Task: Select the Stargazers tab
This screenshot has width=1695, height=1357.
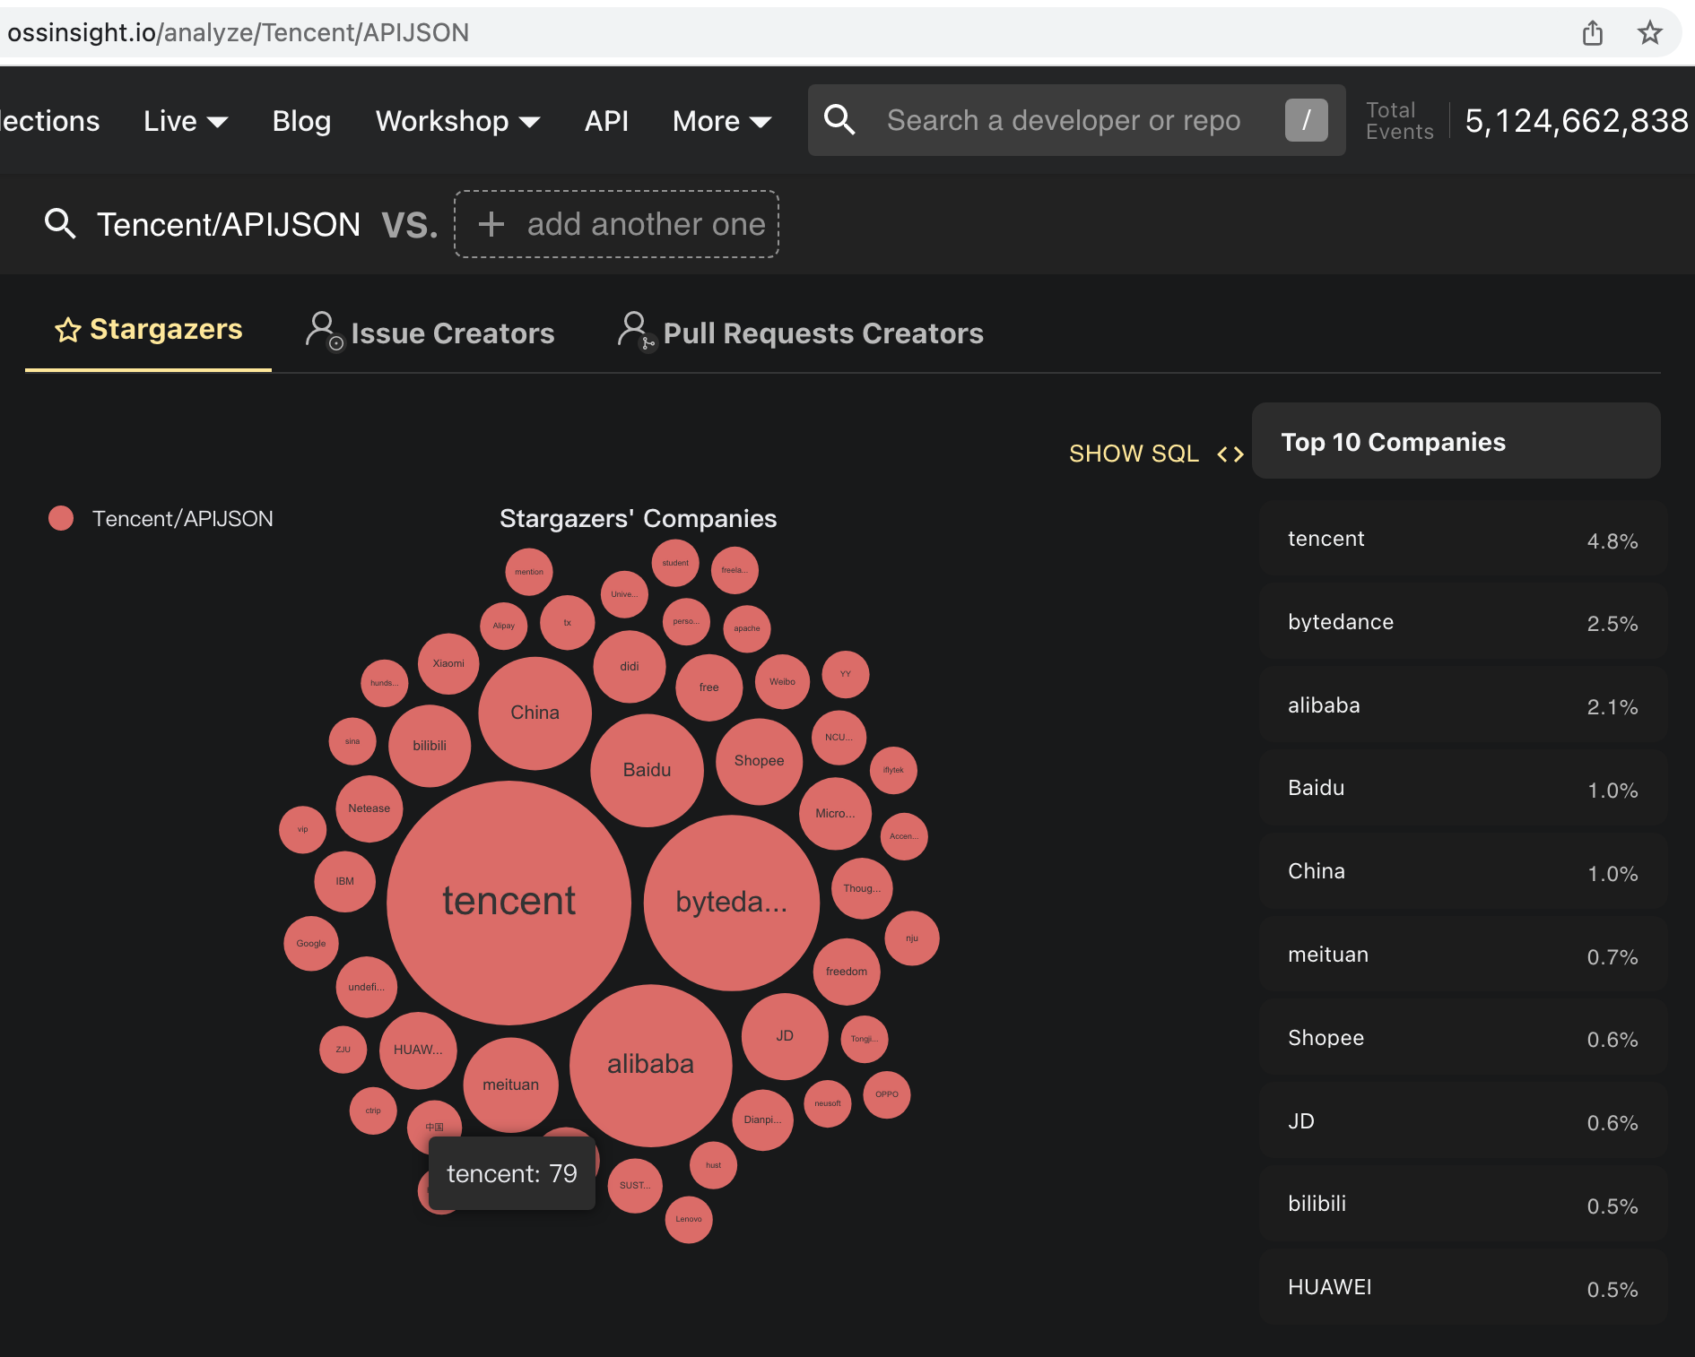Action: [149, 330]
